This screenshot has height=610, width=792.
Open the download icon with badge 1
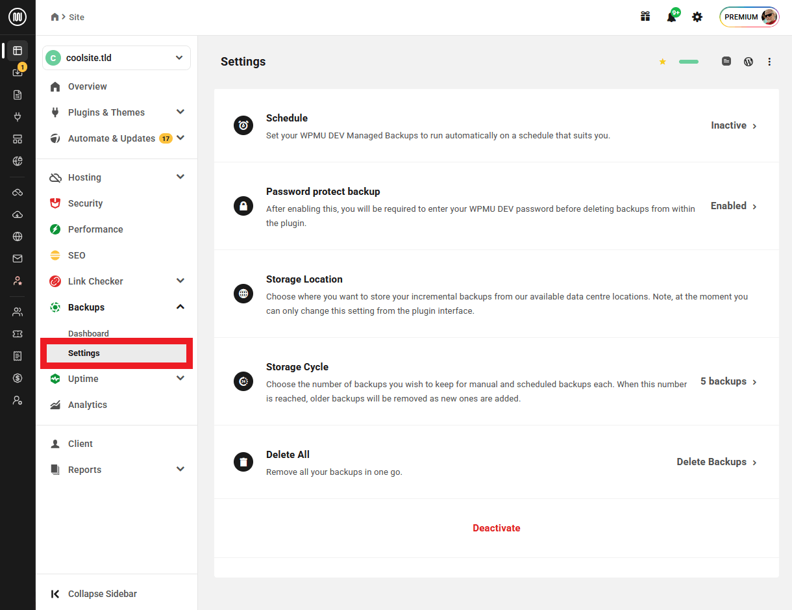point(18,72)
